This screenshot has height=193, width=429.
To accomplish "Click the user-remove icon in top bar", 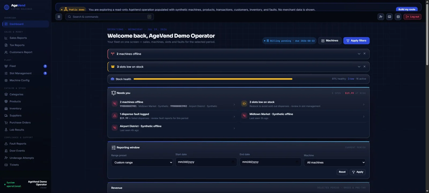I will pos(381,17).
